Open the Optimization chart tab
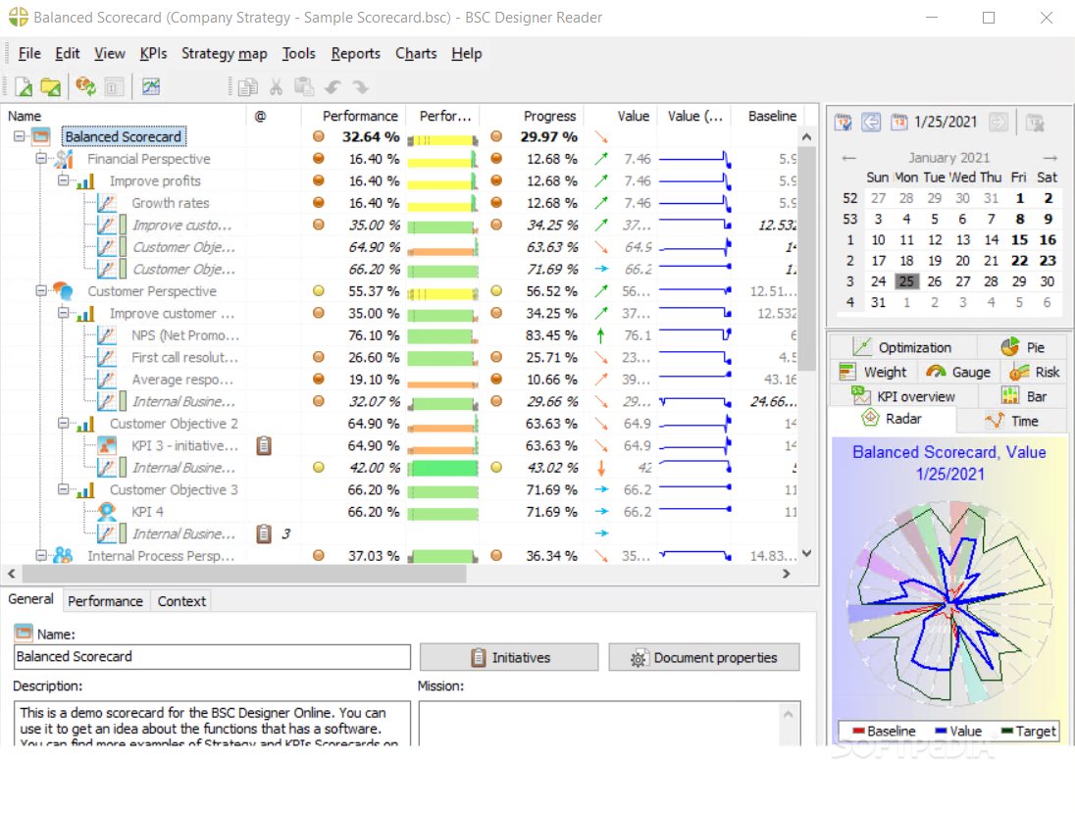1075x813 pixels. click(x=902, y=347)
